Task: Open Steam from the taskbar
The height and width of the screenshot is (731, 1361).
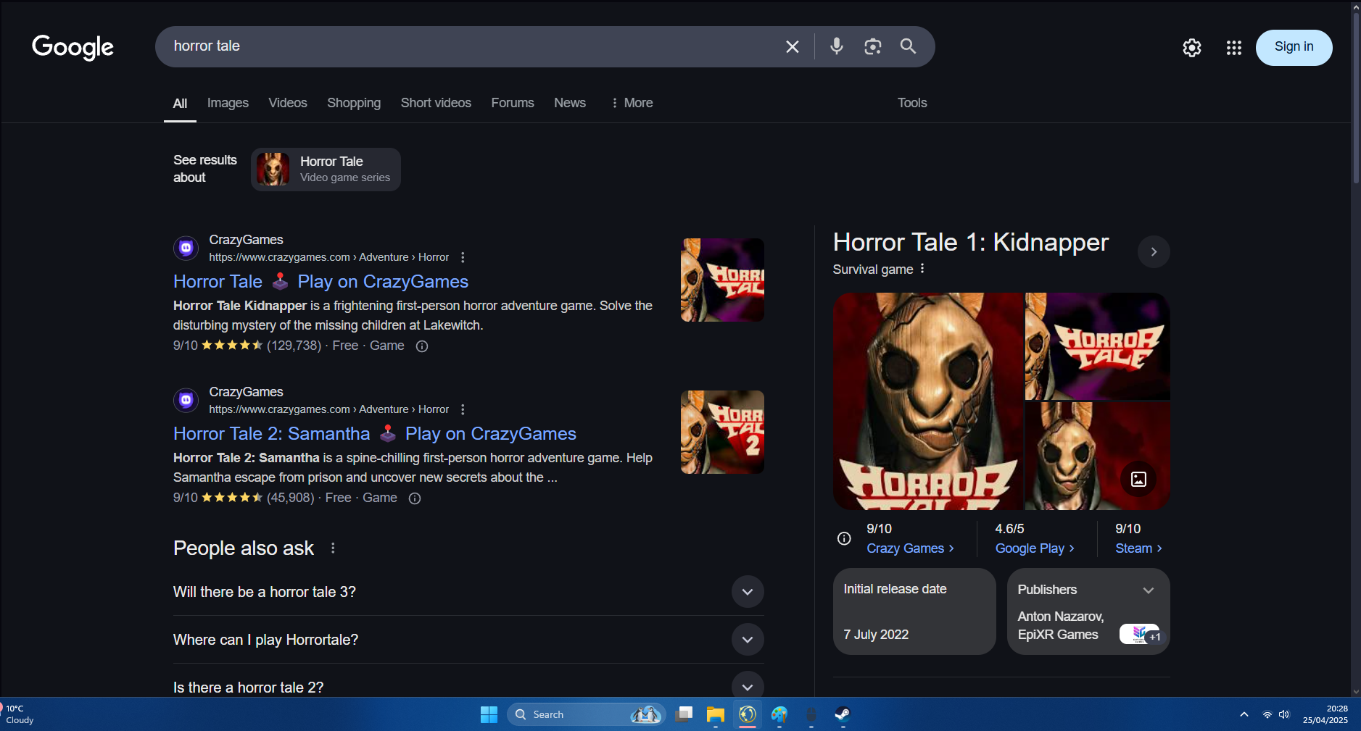Action: 843,714
